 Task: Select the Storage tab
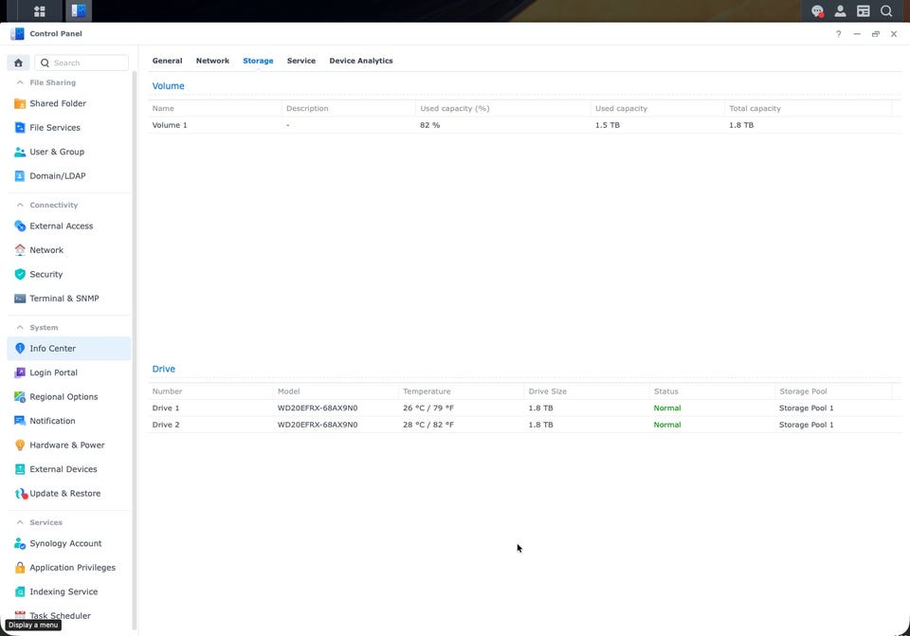coord(258,61)
